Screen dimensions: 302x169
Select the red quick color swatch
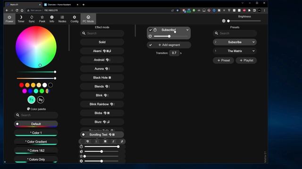(22, 85)
